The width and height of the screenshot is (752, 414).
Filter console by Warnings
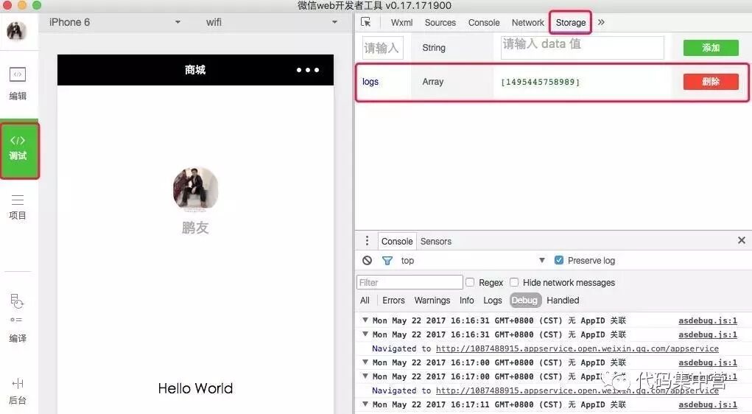click(432, 301)
